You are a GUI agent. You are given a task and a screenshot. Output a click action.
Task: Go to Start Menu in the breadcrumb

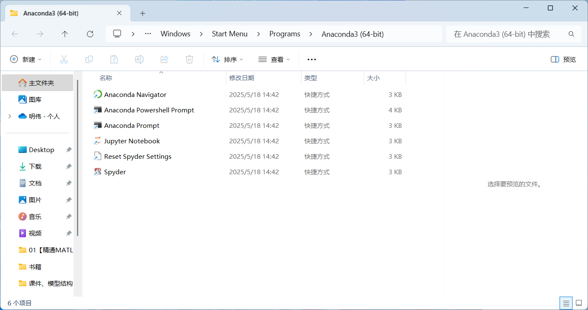tap(230, 34)
